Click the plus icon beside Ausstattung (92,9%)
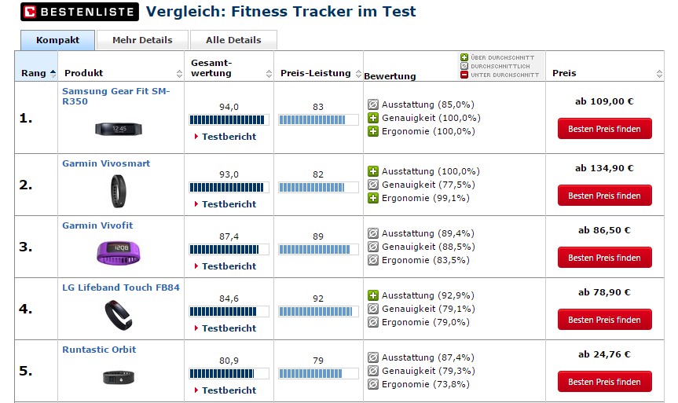Screen dimensions: 678x403 coord(373,295)
